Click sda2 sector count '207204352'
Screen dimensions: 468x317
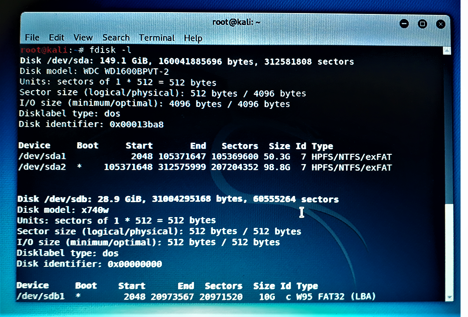[235, 167]
